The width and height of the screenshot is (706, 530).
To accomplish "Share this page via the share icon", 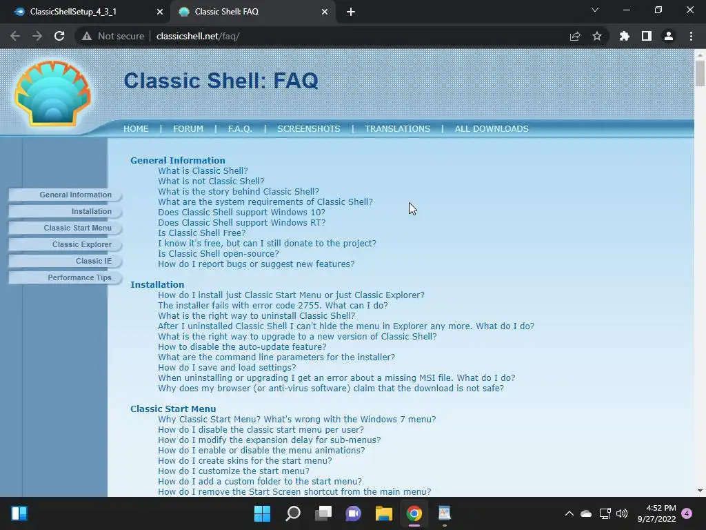I will tap(575, 36).
